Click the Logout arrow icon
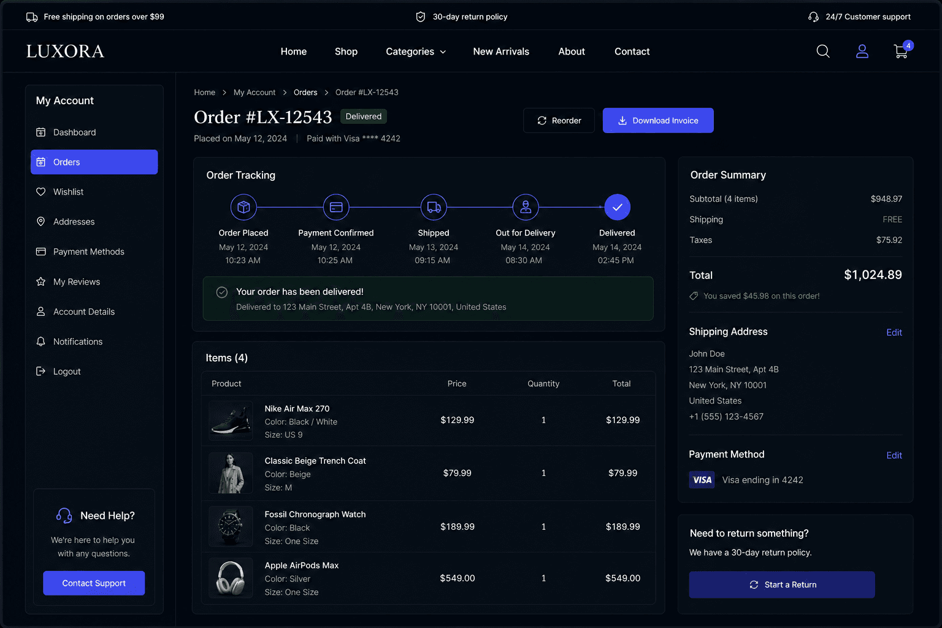Image resolution: width=942 pixels, height=628 pixels. (41, 372)
